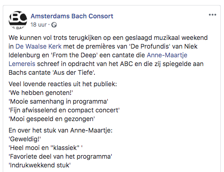Click quote 'Mooi gespeeld en gezongen'
The height and width of the screenshot is (172, 224).
click(x=52, y=119)
